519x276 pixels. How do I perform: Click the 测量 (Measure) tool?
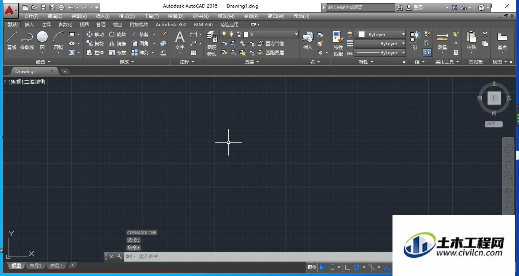(442, 41)
